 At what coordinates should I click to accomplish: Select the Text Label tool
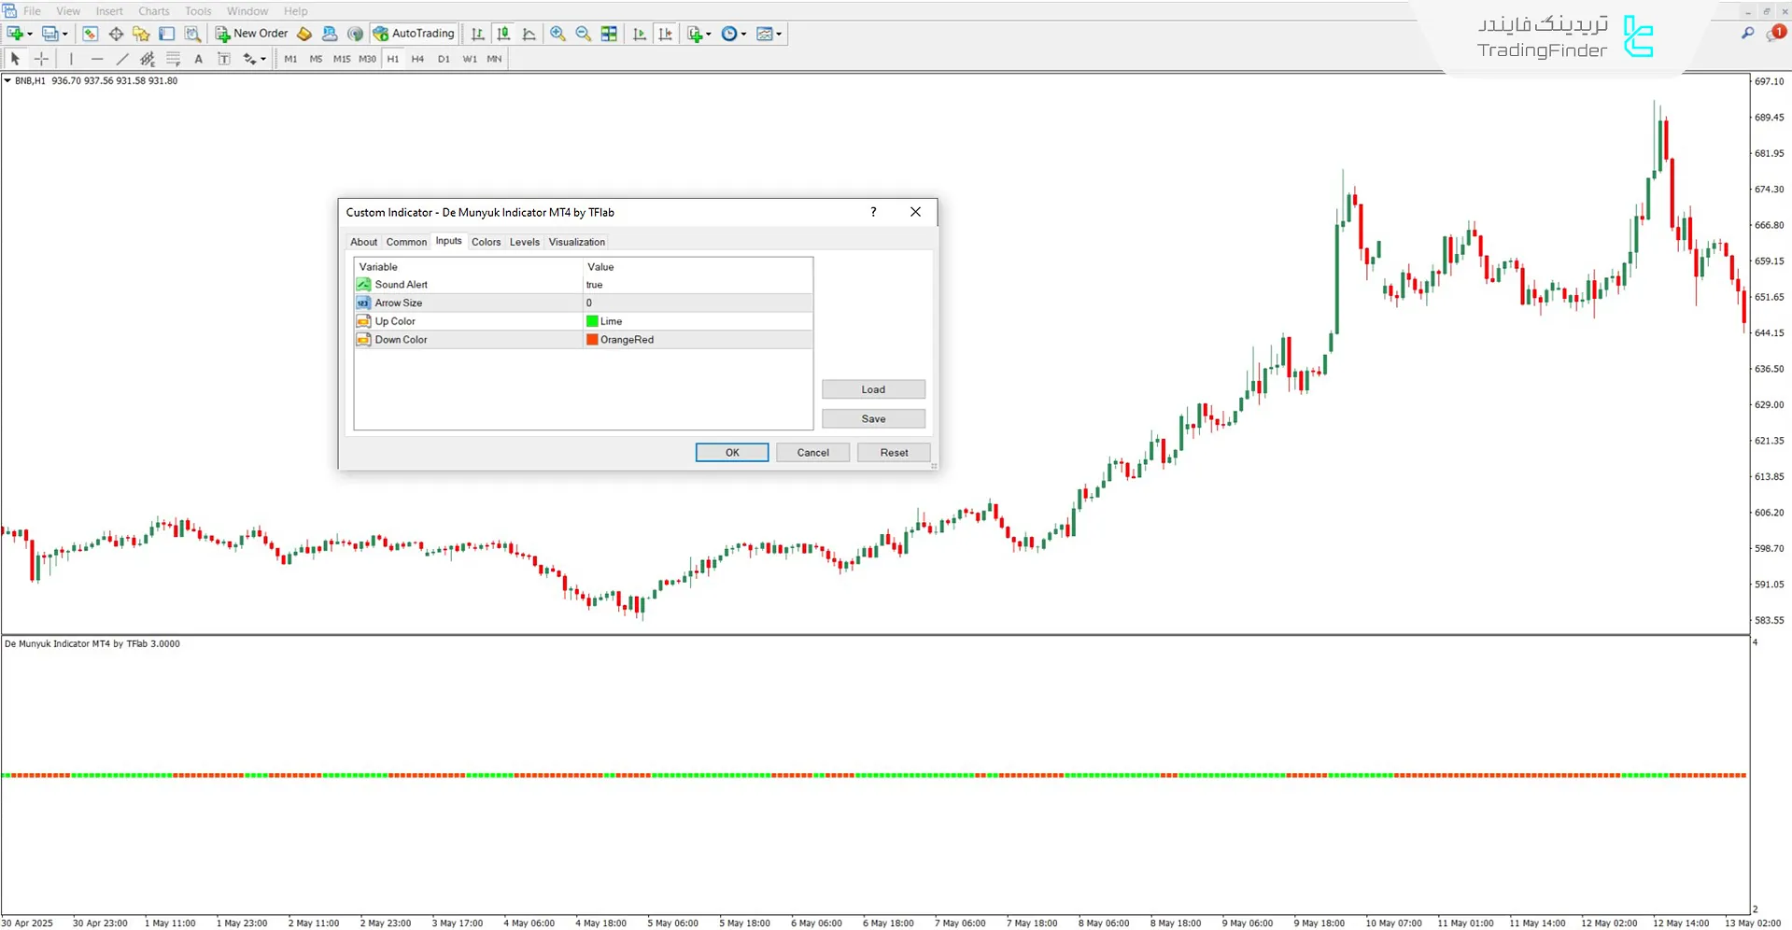click(223, 59)
